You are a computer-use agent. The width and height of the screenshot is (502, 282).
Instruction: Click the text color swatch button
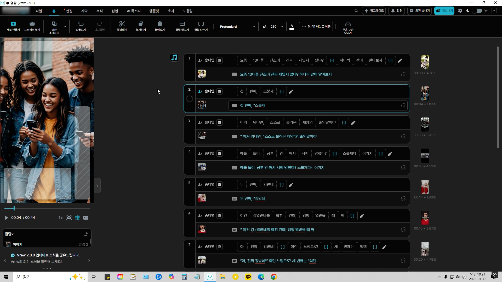(292, 27)
